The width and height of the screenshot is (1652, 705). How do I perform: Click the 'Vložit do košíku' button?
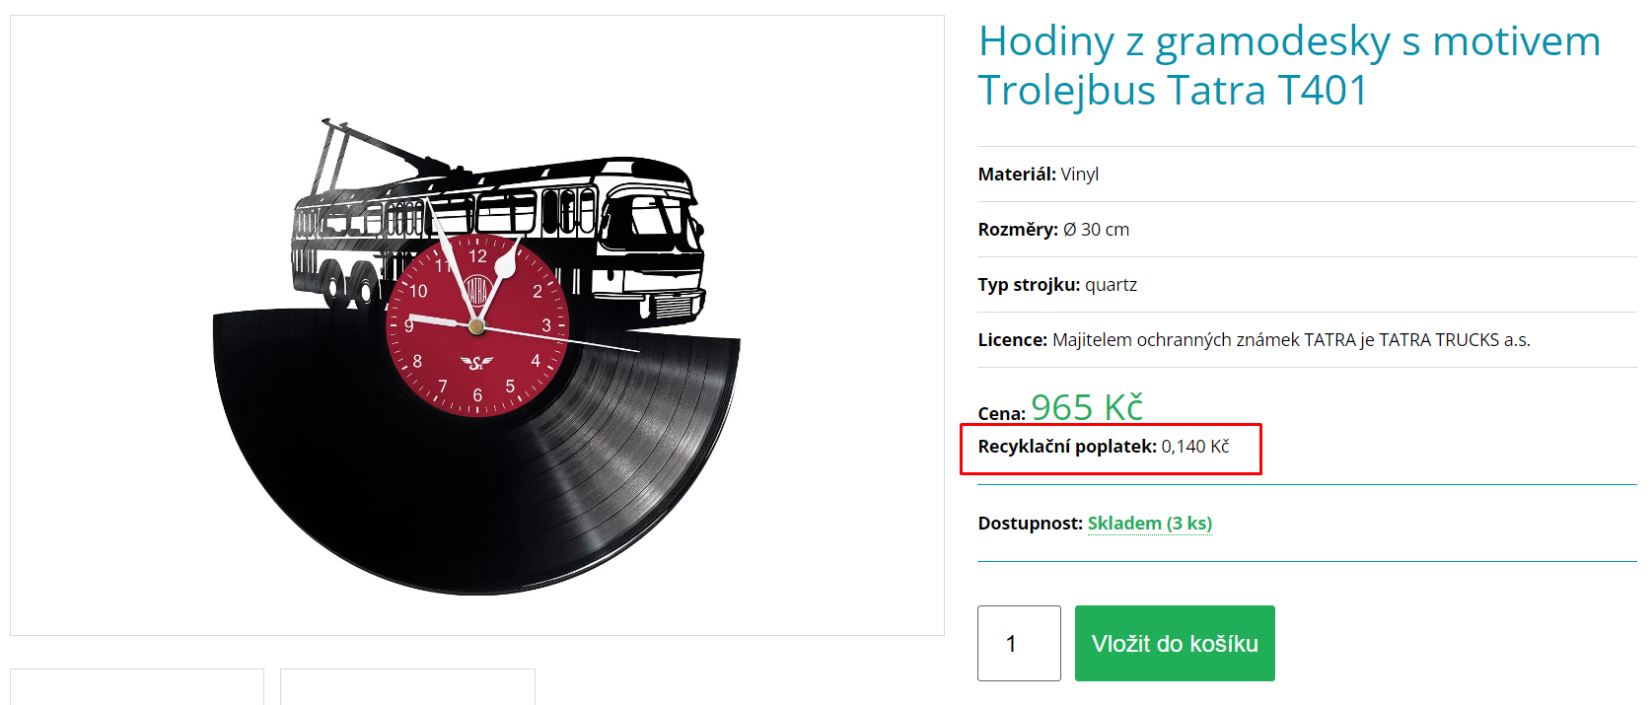point(1175,643)
